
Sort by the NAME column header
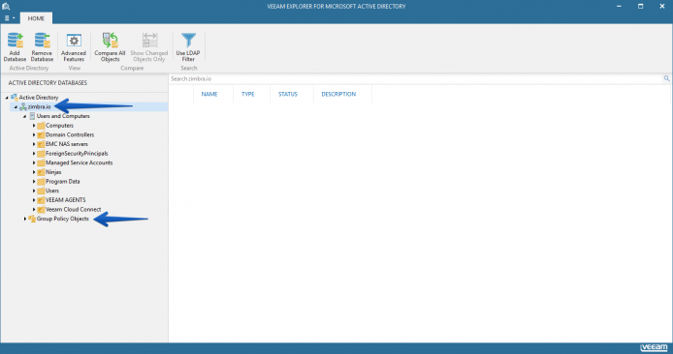pyautogui.click(x=209, y=94)
